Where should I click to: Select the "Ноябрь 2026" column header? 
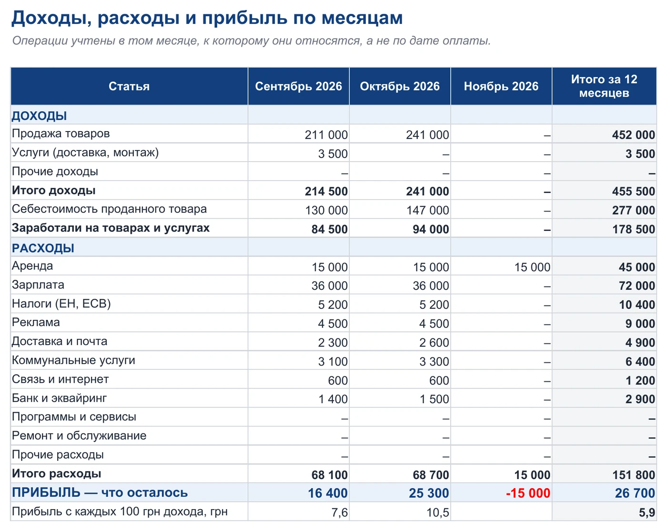click(501, 86)
